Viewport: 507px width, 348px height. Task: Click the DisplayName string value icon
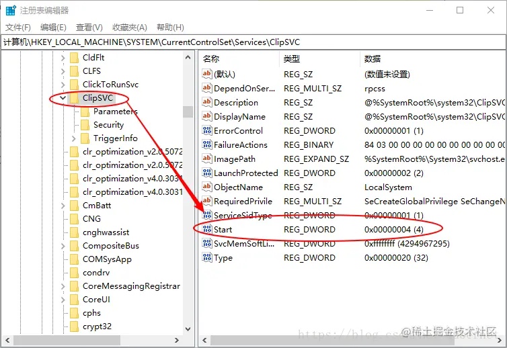pos(207,116)
